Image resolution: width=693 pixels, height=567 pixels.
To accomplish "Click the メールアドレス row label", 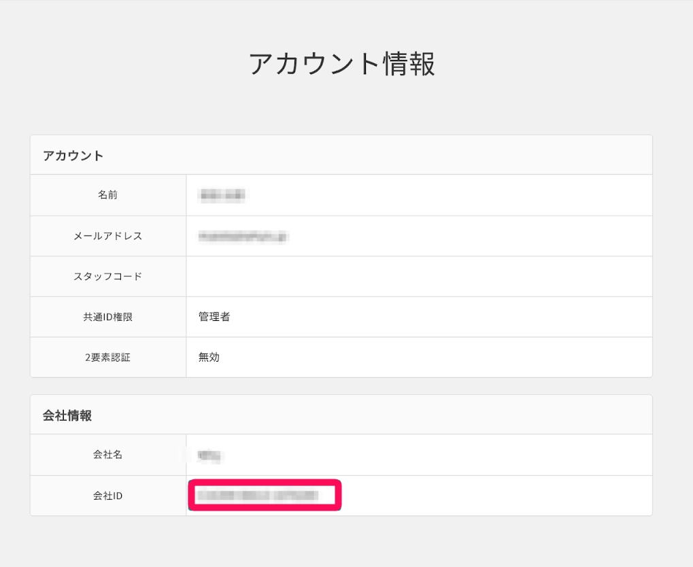I will [x=108, y=236].
